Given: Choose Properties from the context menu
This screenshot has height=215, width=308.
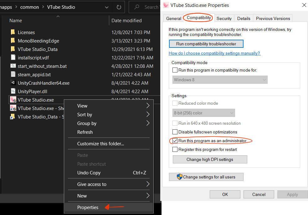Looking at the screenshot, I should coord(88,207).
